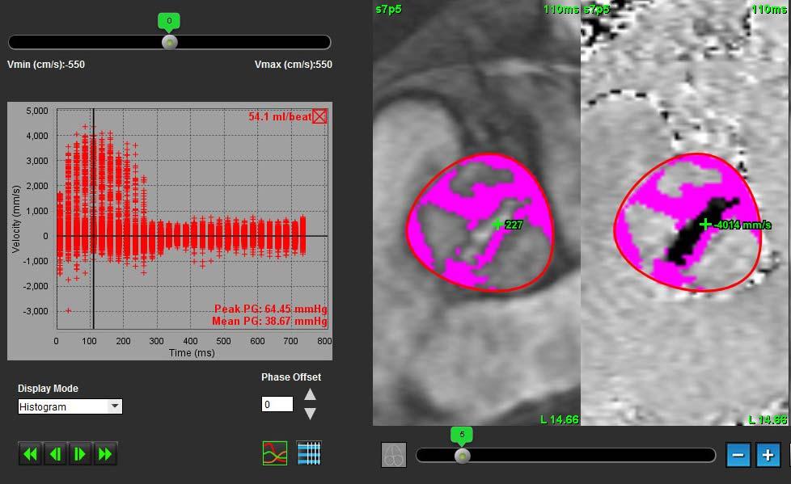Click the 'Velocity (mm/s)' axis label
Image resolution: width=791 pixels, height=484 pixels.
[x=16, y=219]
